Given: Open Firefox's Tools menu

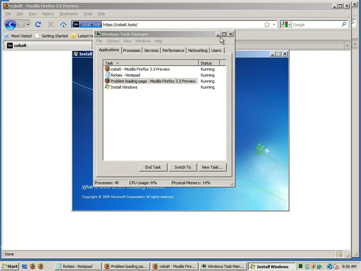Looking at the screenshot, I should point(87,14).
